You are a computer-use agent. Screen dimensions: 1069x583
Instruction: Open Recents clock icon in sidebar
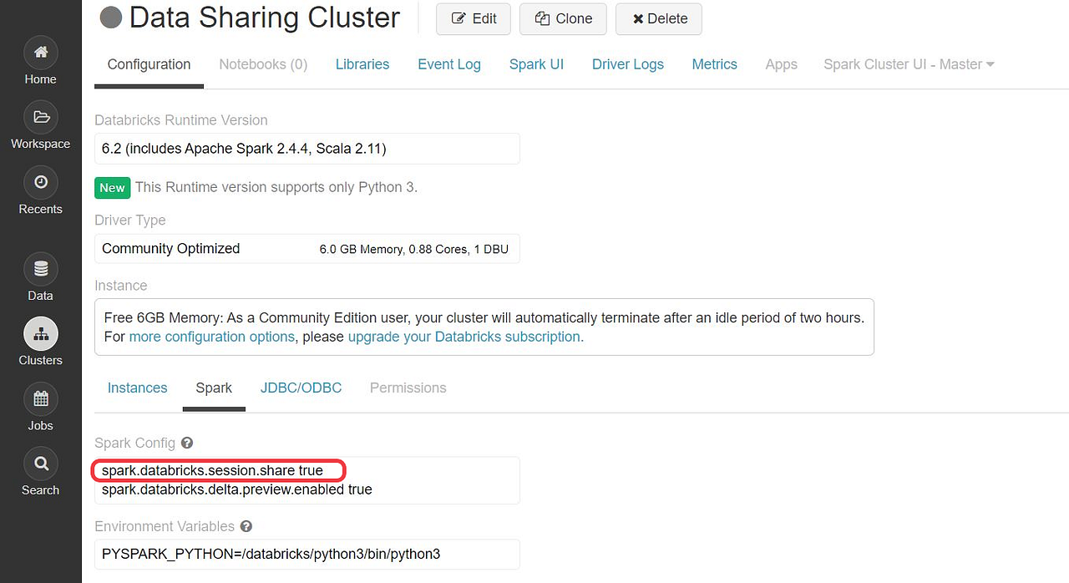(x=40, y=183)
